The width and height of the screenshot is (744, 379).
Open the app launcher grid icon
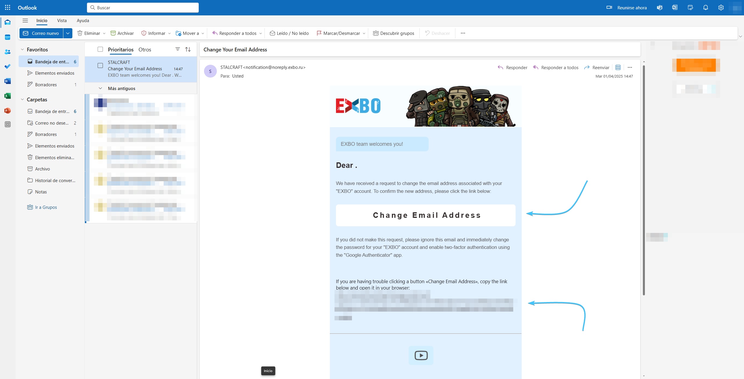pos(8,8)
